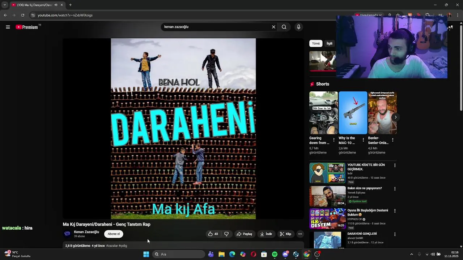Select the İlgili filter chip
Screen dimensions: 463x260
[330, 43]
